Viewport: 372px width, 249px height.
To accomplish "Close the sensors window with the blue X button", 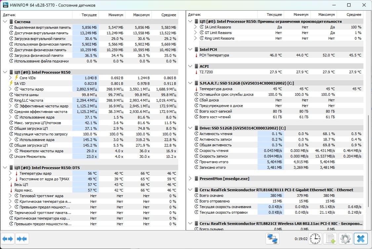I will point(361,239).
